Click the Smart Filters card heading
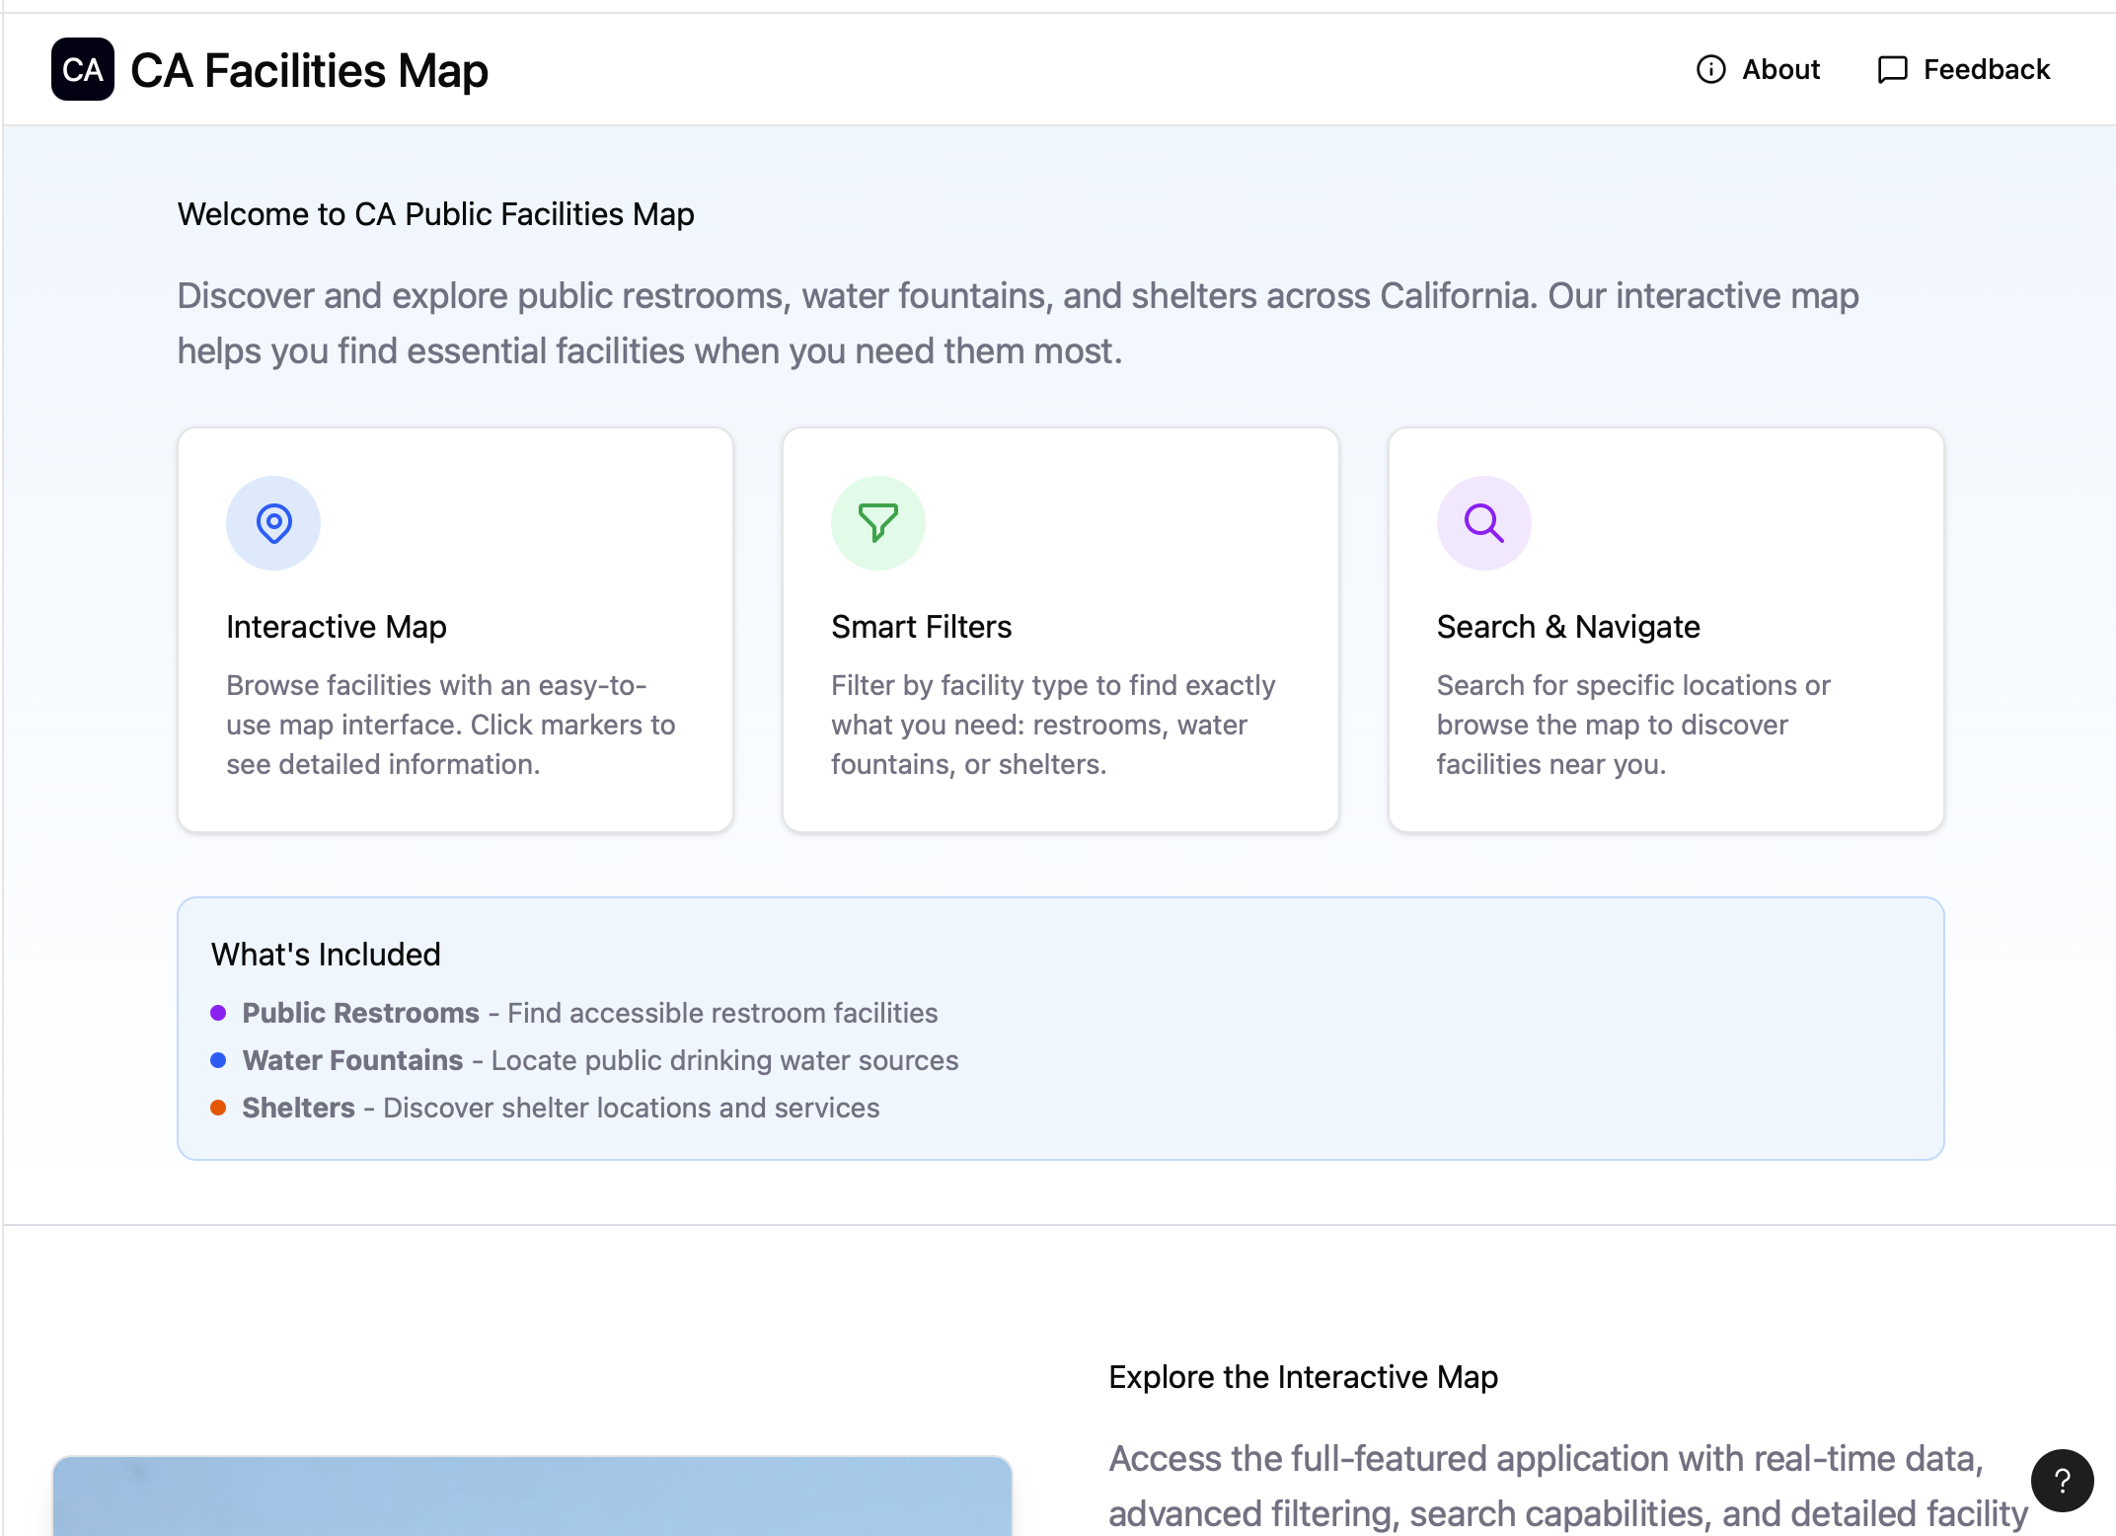Image resolution: width=2116 pixels, height=1536 pixels. tap(921, 627)
